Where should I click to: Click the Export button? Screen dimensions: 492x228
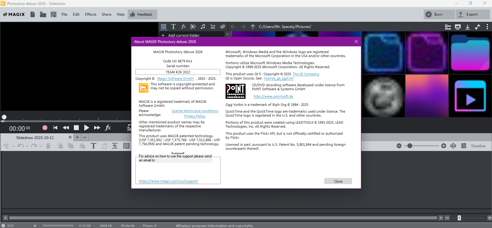472,14
